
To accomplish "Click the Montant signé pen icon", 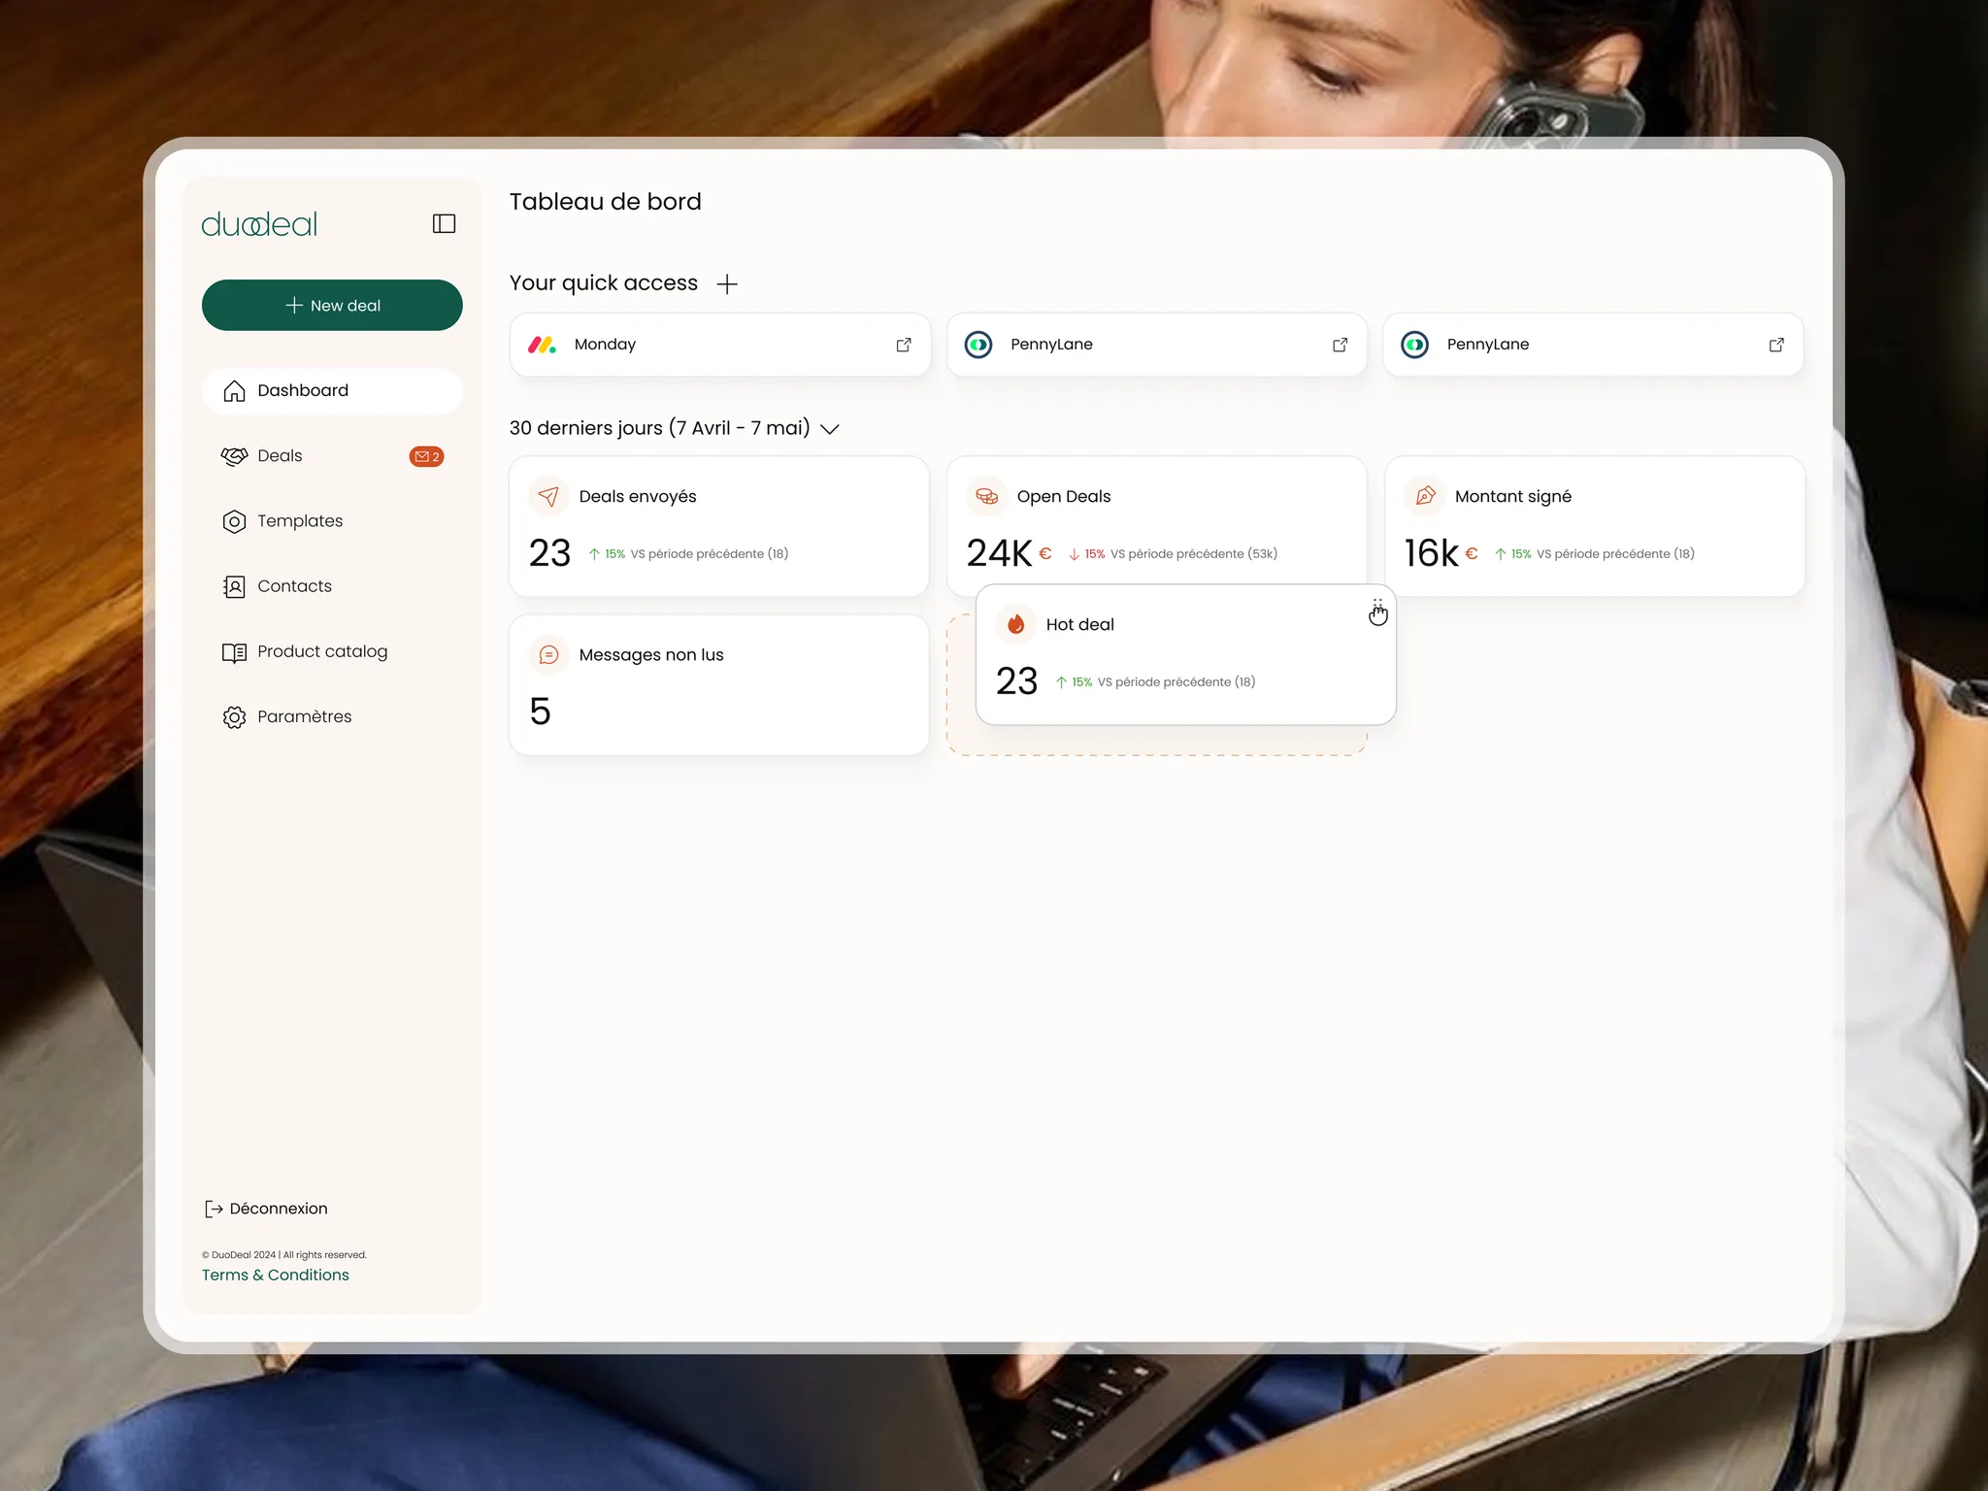I will (x=1424, y=496).
